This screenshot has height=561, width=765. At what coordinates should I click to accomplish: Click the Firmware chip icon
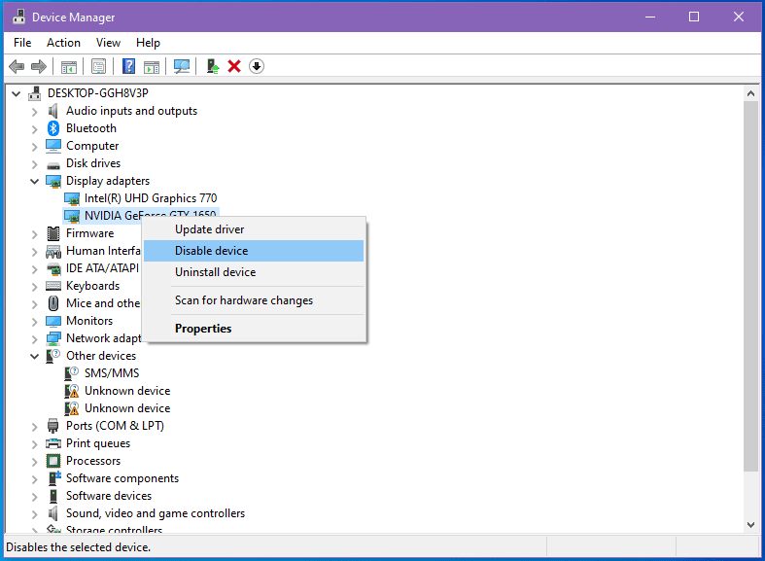(x=53, y=233)
